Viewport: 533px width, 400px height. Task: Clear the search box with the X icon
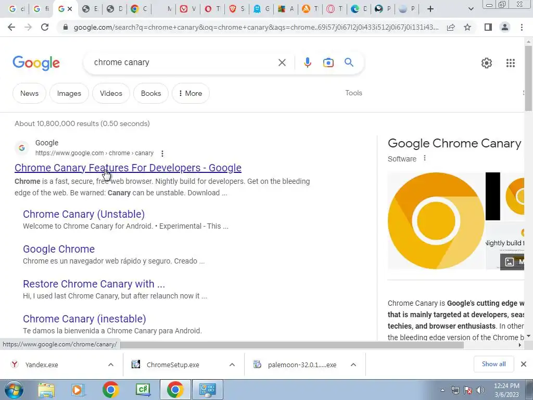[x=282, y=63]
